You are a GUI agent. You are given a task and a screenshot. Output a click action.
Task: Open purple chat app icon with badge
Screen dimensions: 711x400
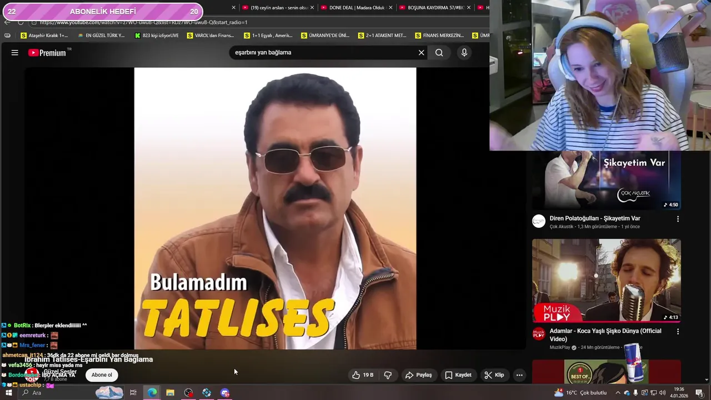click(225, 393)
